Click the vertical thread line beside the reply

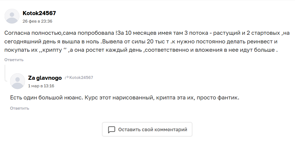[5, 73]
